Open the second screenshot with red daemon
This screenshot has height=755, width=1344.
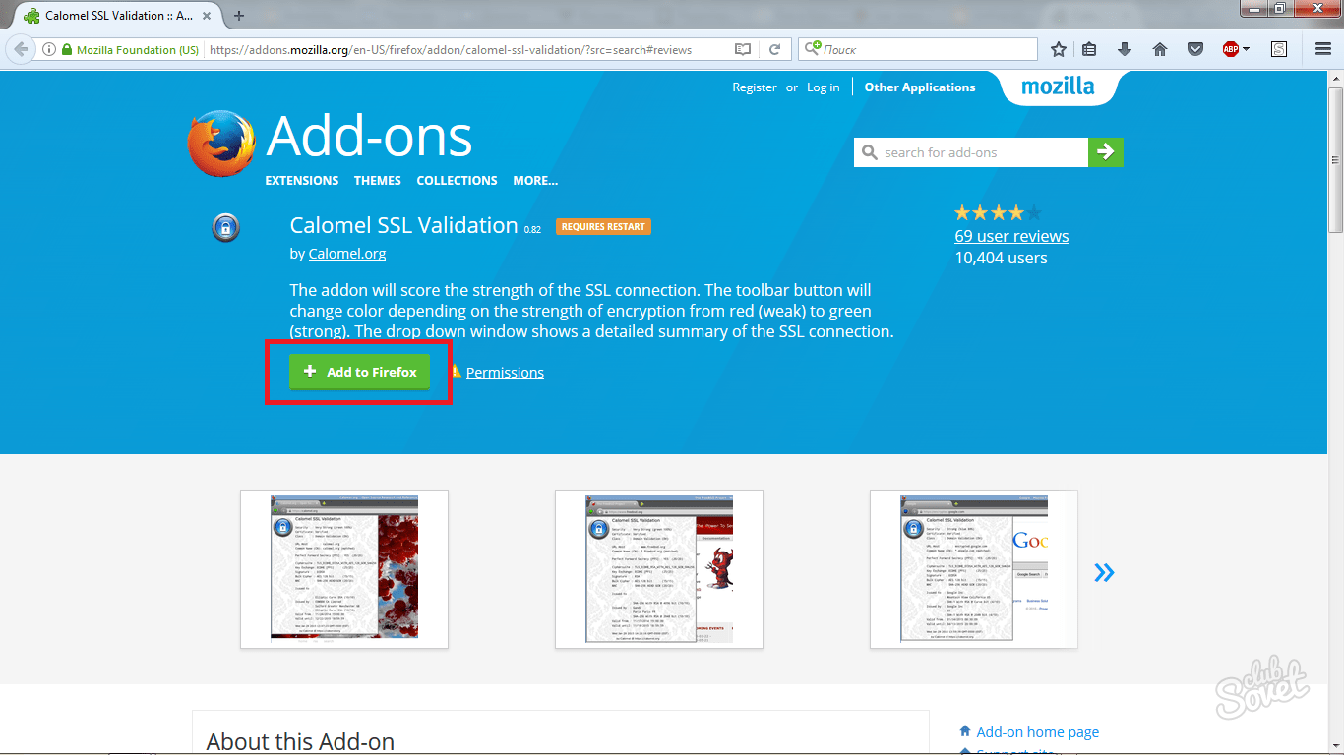coord(659,569)
